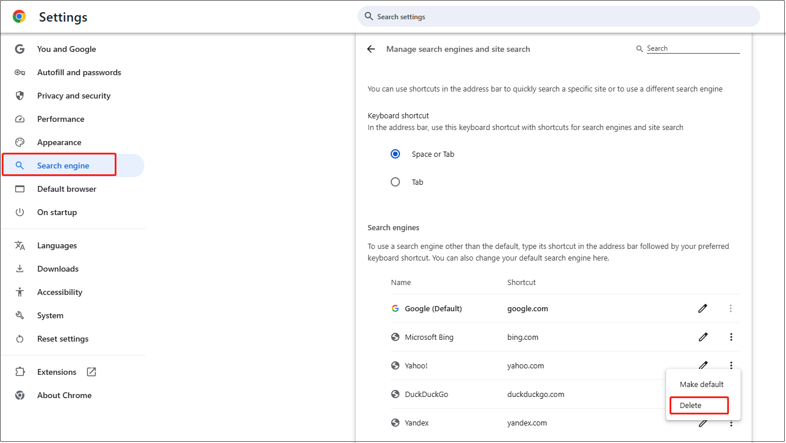
Task: Open Accessibility settings
Action: (x=60, y=292)
